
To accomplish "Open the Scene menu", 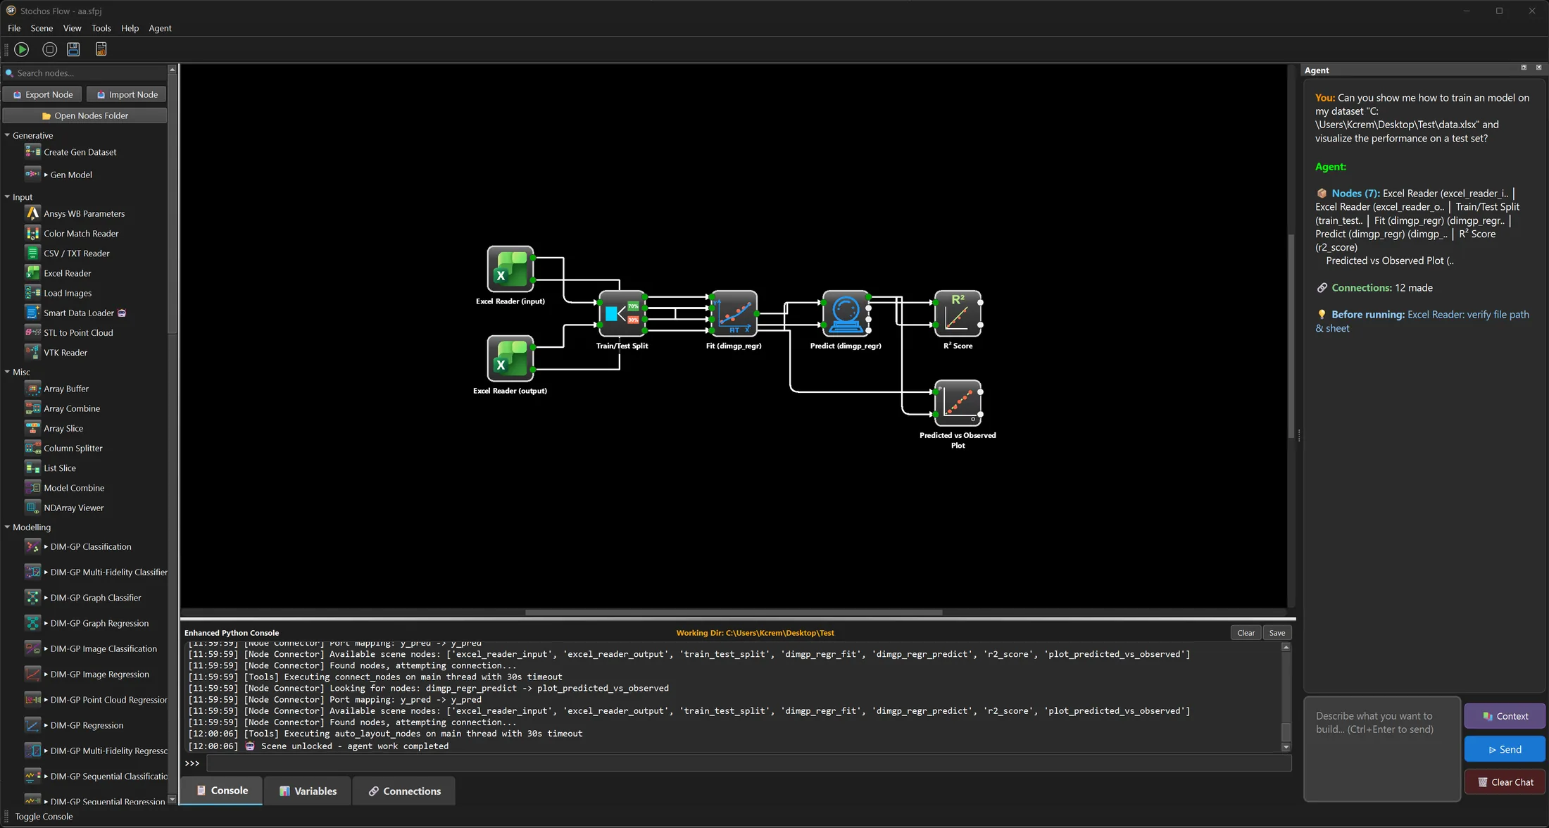I will point(42,28).
